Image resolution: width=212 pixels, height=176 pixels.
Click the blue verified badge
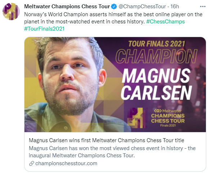[114, 6]
